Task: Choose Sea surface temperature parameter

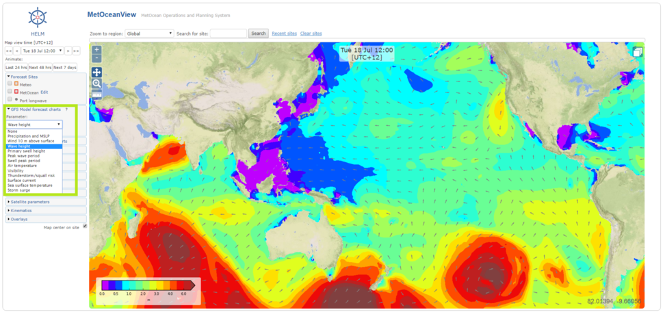Action: coord(34,185)
